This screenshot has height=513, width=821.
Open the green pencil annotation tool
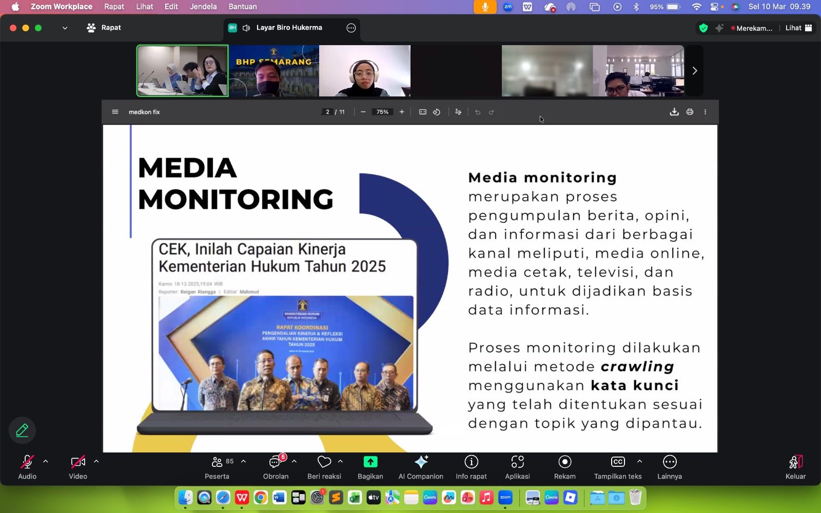point(22,430)
